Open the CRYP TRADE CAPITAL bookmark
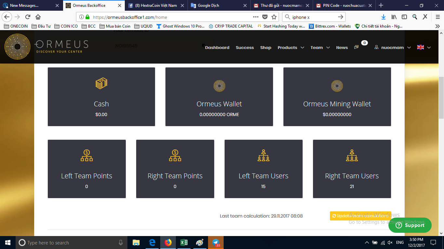444x249 pixels. click(x=230, y=26)
